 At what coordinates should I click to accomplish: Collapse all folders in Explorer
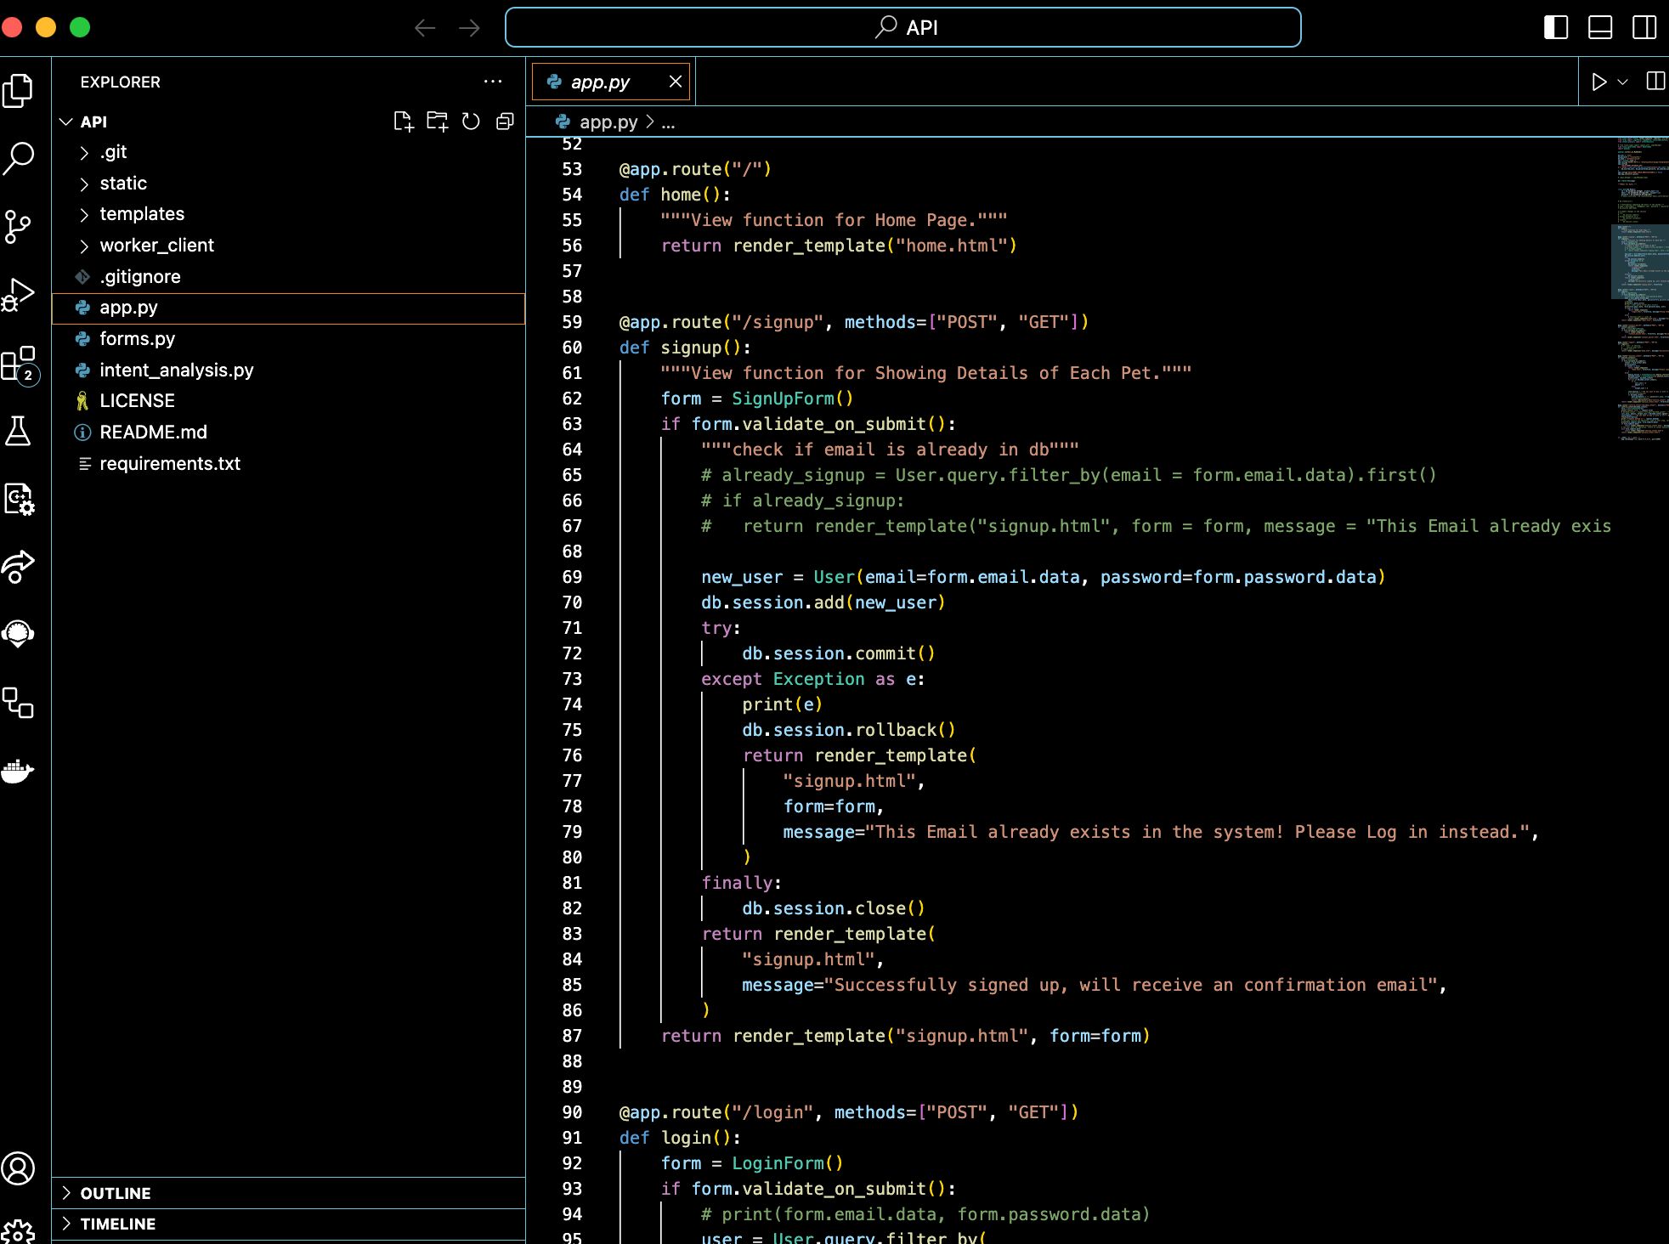point(505,122)
